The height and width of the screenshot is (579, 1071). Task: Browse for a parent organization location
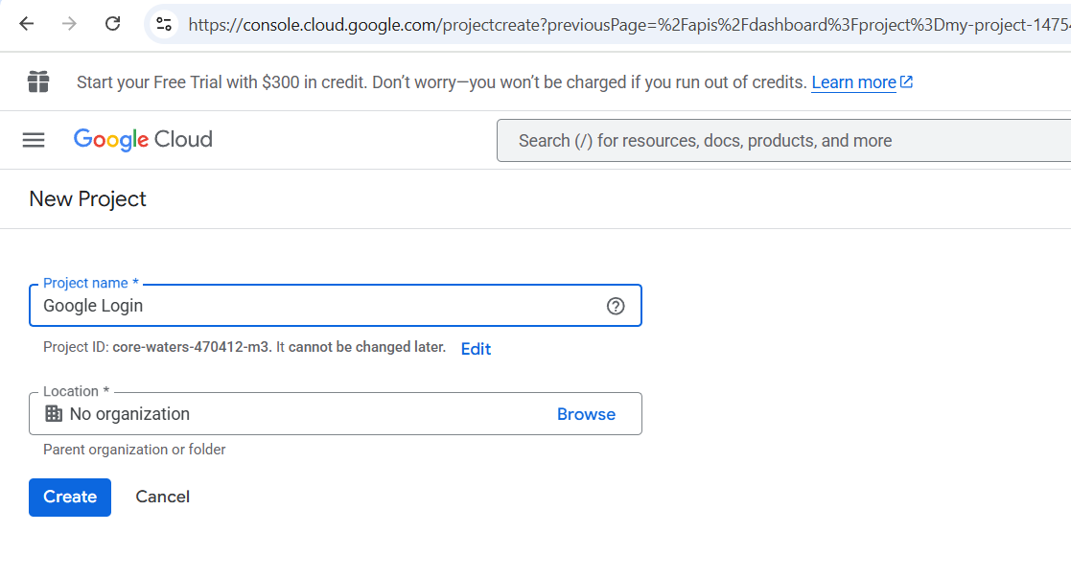(x=586, y=414)
